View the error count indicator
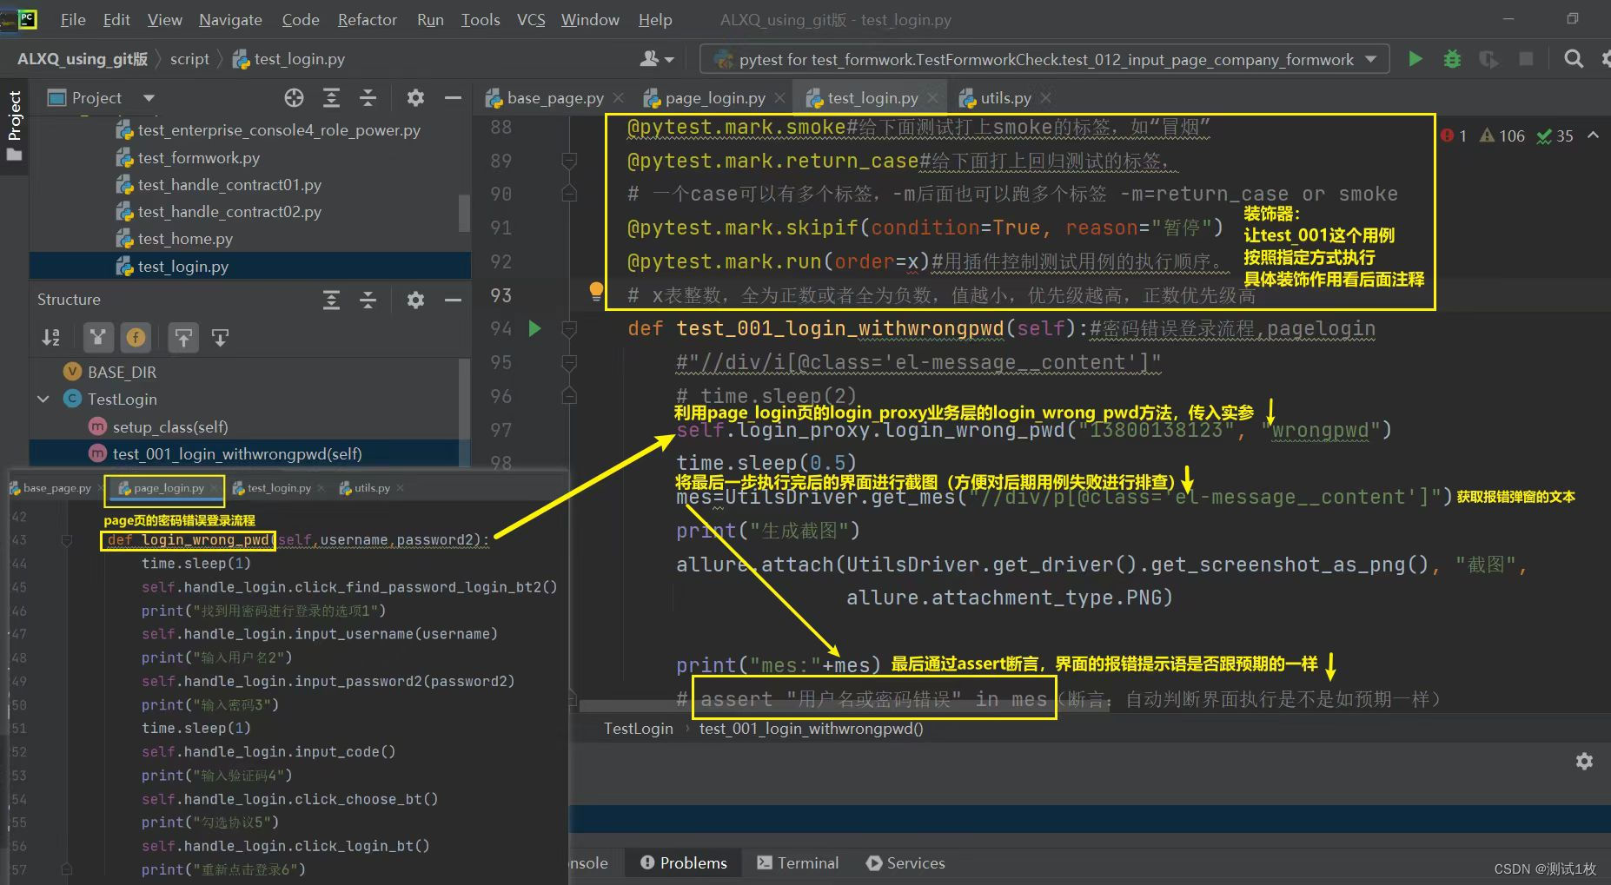1611x885 pixels. [1454, 135]
